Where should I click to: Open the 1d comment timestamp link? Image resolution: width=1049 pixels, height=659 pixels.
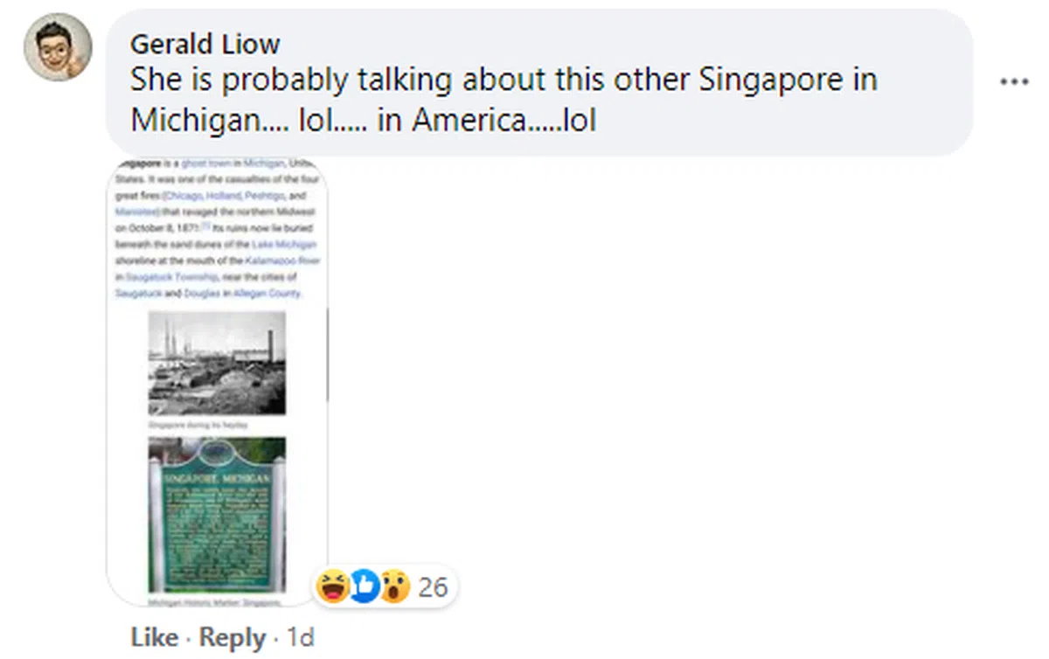(x=300, y=638)
